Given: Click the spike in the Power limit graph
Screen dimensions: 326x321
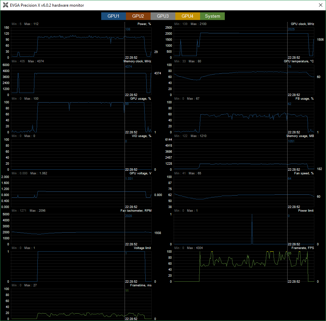Looking at the screenshot, I should point(252,230).
